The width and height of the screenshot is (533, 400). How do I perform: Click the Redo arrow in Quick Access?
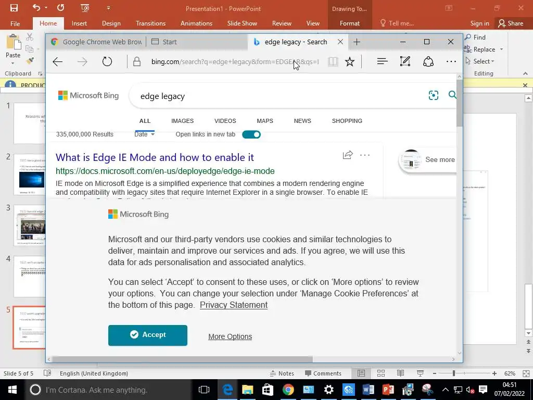click(60, 7)
